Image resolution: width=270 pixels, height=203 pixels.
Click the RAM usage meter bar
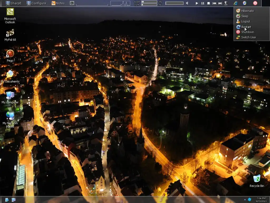point(149,2)
